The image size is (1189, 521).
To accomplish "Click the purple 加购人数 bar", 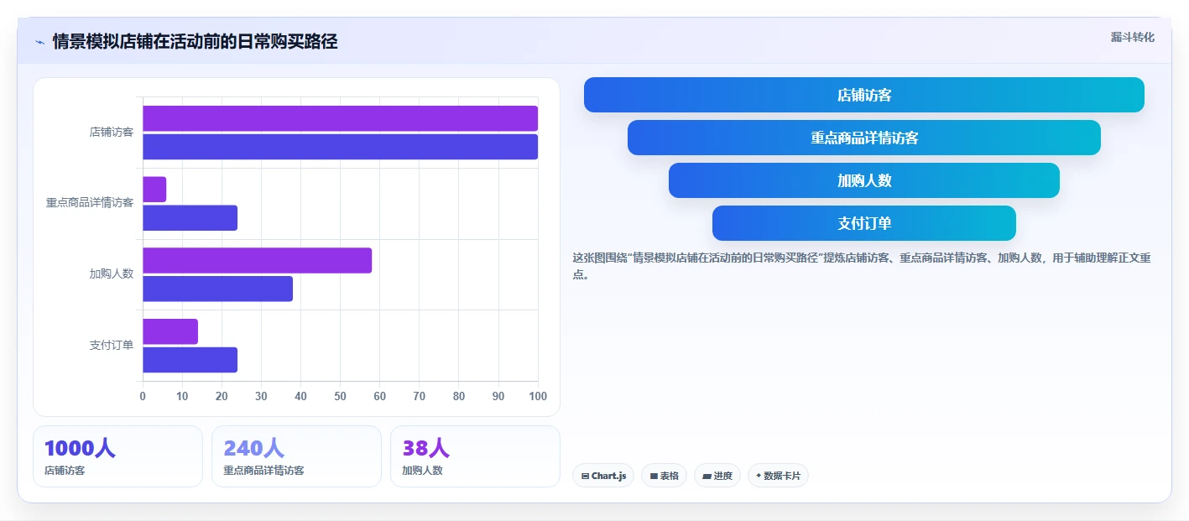I will pos(257,260).
